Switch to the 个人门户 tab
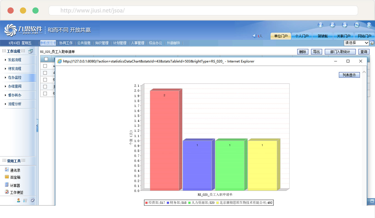This screenshot has width=375, height=218. point(301,36)
